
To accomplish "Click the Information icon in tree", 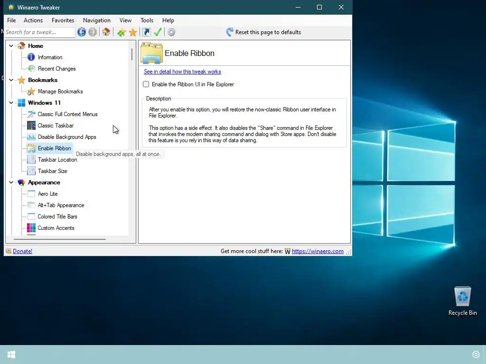I will pyautogui.click(x=31, y=57).
